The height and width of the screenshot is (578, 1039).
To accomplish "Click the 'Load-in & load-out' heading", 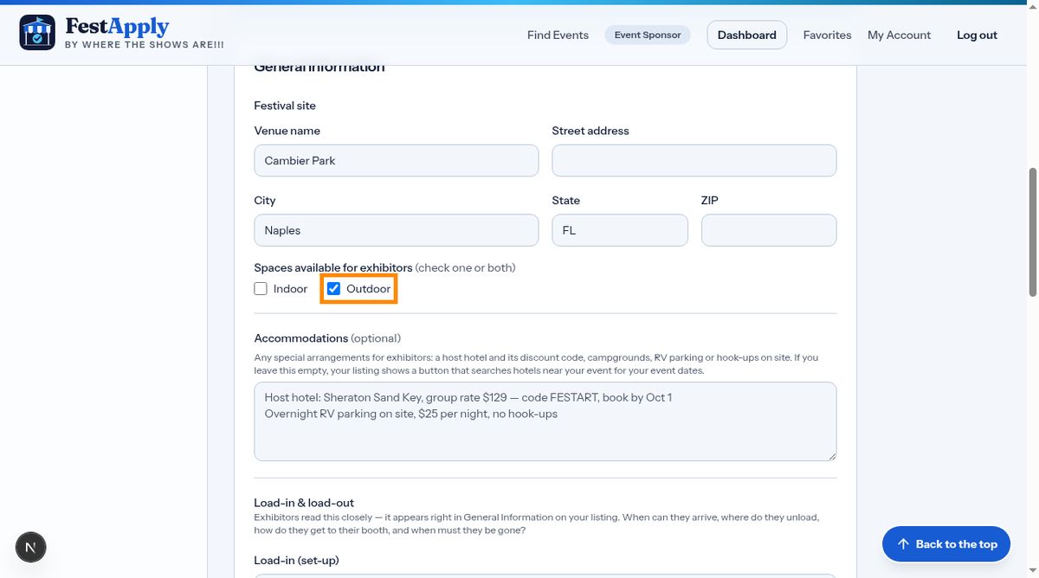I will click(x=304, y=503).
